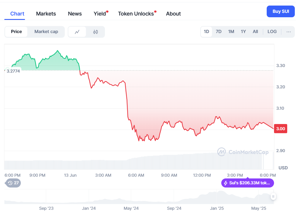The height and width of the screenshot is (215, 296).
Task: Click the 3:00 PM time axis label
Action: (x=235, y=175)
